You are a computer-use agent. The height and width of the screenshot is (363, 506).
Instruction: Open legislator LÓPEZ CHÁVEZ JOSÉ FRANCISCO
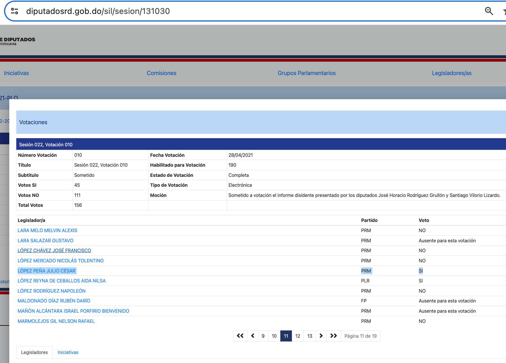(54, 250)
